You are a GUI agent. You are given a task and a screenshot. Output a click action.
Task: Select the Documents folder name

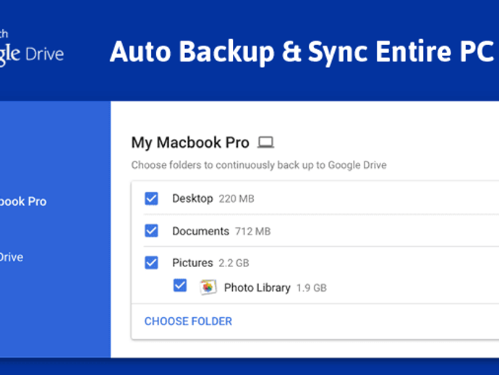click(200, 231)
